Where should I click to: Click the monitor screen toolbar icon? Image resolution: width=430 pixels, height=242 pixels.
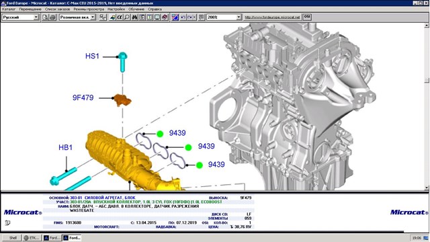pyautogui.click(x=157, y=17)
